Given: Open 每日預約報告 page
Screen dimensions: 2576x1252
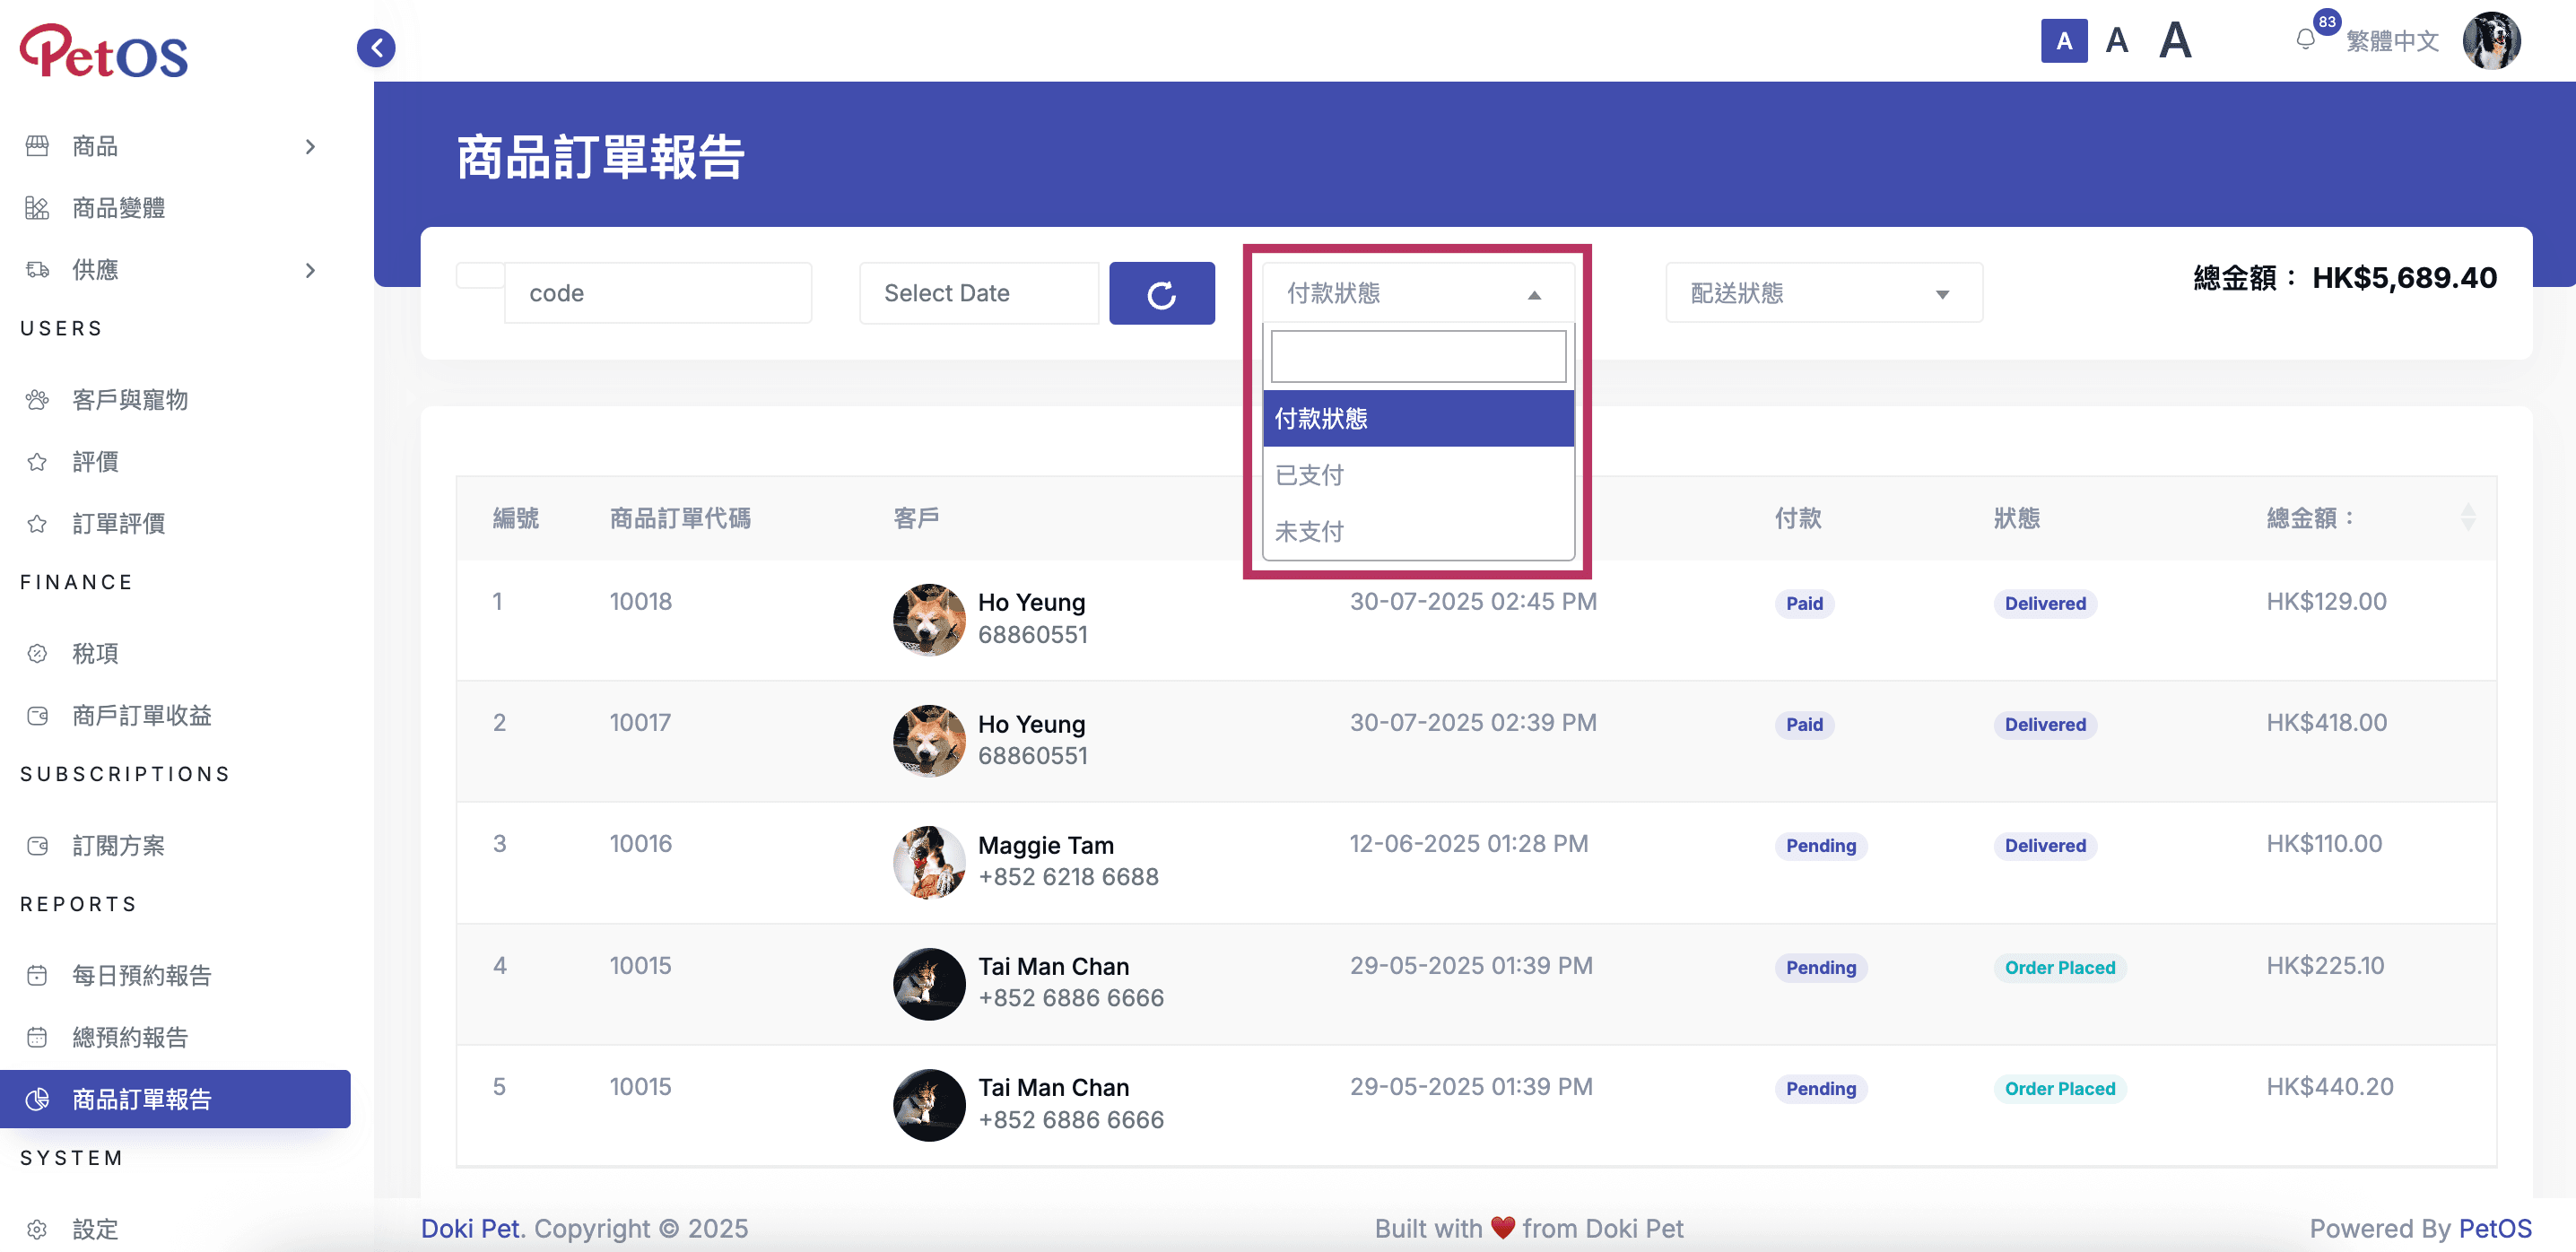Looking at the screenshot, I should tap(141, 976).
